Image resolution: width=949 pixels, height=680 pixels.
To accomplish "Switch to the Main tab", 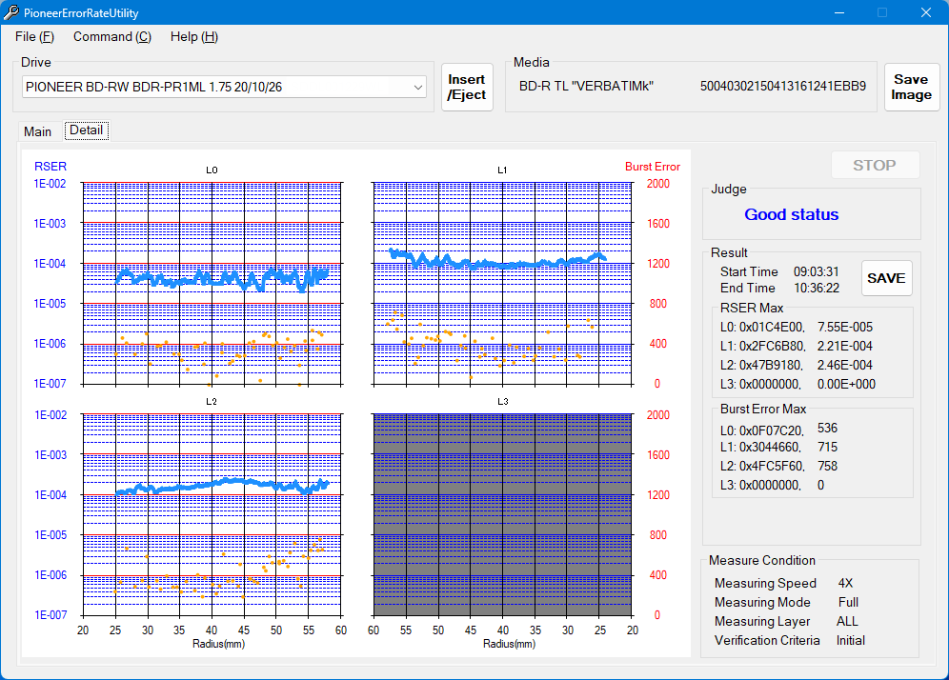I will (38, 131).
